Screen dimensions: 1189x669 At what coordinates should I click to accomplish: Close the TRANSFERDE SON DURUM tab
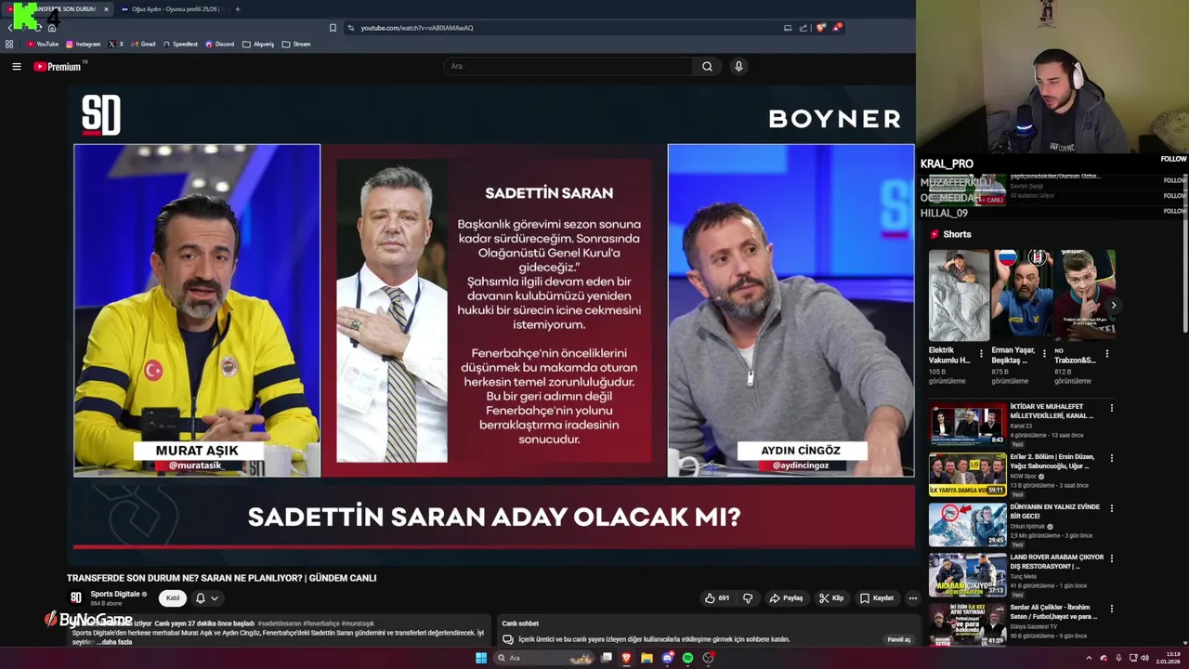[106, 9]
